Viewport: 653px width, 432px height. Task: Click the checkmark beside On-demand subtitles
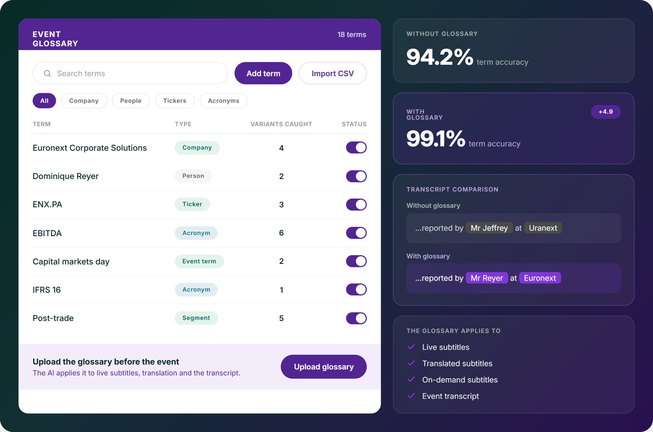click(x=411, y=380)
